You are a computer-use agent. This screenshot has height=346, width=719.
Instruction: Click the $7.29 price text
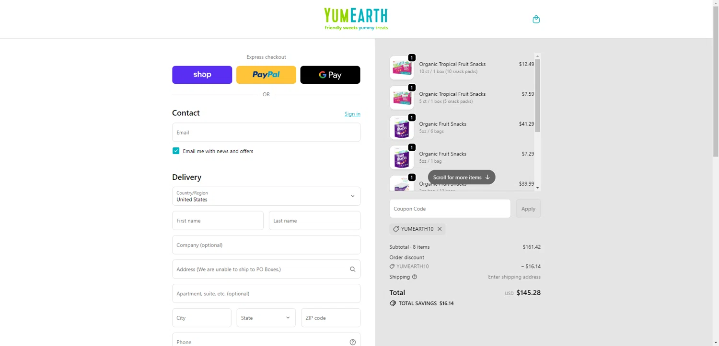point(528,154)
